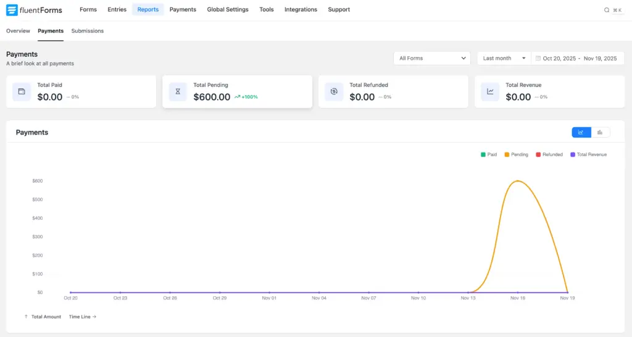Open the Reports menu
Image resolution: width=632 pixels, height=337 pixels.
click(x=148, y=9)
